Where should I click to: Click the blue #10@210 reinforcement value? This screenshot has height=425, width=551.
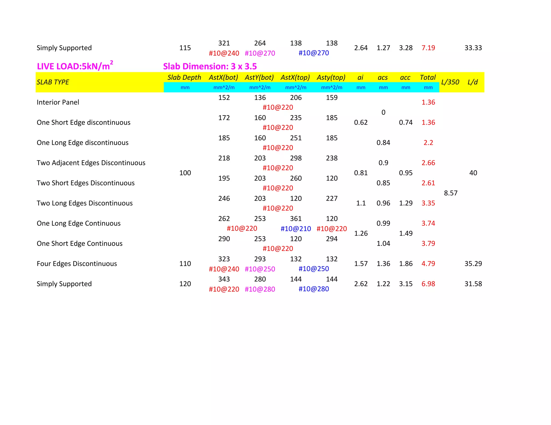tap(296, 229)
